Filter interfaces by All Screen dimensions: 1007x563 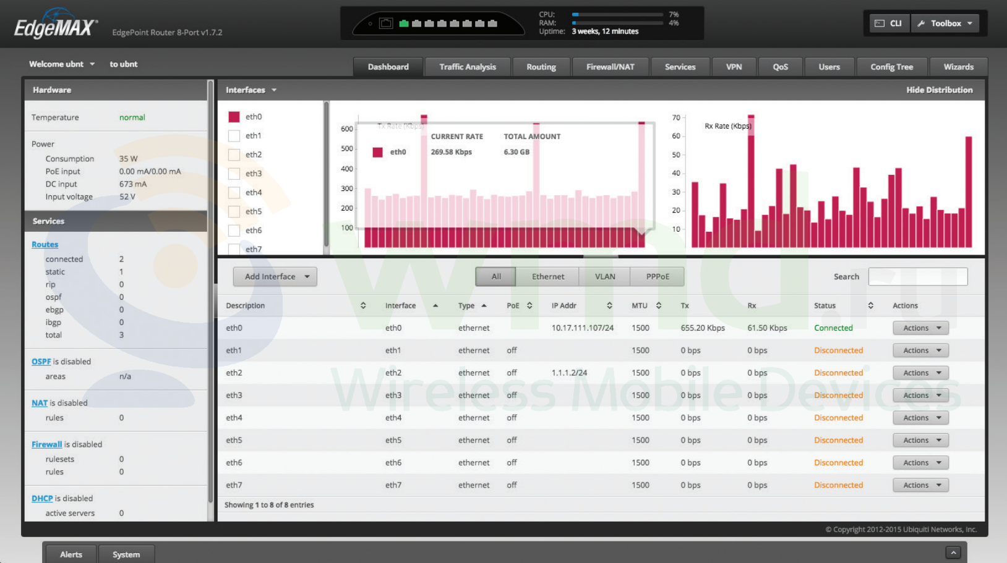[x=496, y=277]
